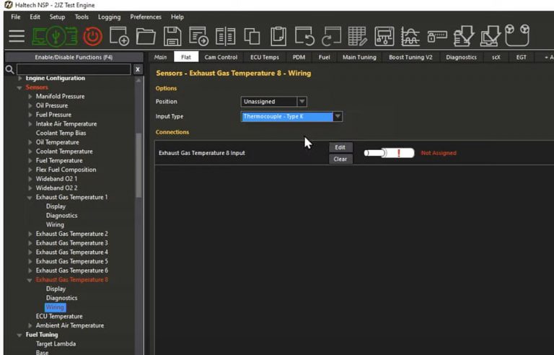Click the undo arrow toolbar icon
Image resolution: width=554 pixels, height=355 pixels.
coord(304,36)
